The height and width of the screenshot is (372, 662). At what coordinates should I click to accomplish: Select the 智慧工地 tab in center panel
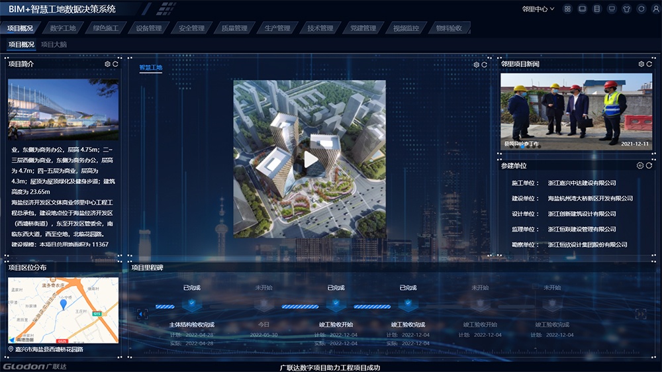tap(150, 68)
